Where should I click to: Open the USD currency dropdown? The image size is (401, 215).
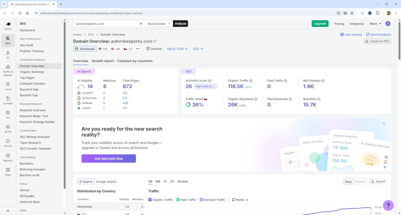click(198, 49)
